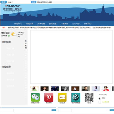This screenshot has height=114, width=114.
Task: Click the green Android download link
Action: 105,102
